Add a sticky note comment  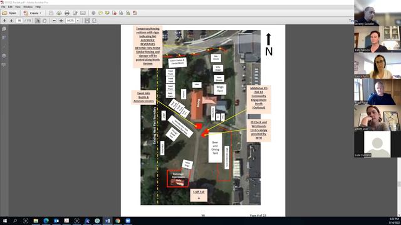pyautogui.click(x=100, y=13)
